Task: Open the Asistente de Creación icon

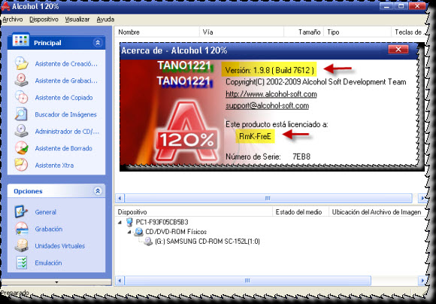Action: 22,63
